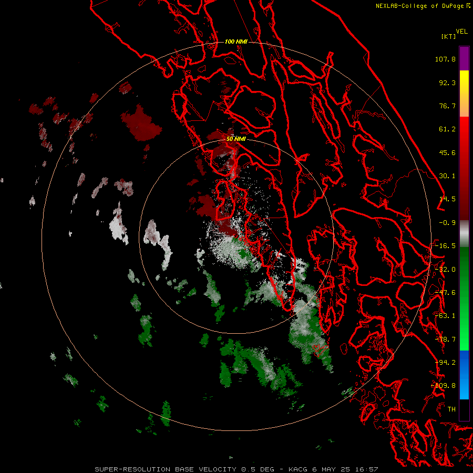
Task: Select the 45.6 velocity scale value
Action: click(447, 152)
